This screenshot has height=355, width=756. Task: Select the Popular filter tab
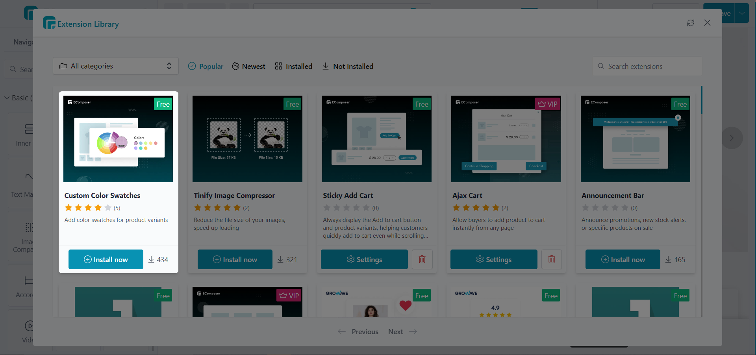click(206, 67)
